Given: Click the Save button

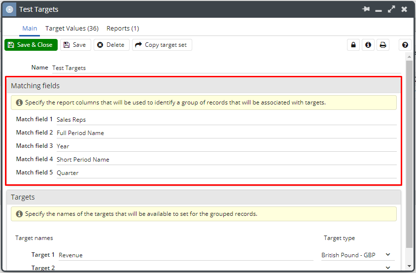Looking at the screenshot, I should [x=75, y=45].
